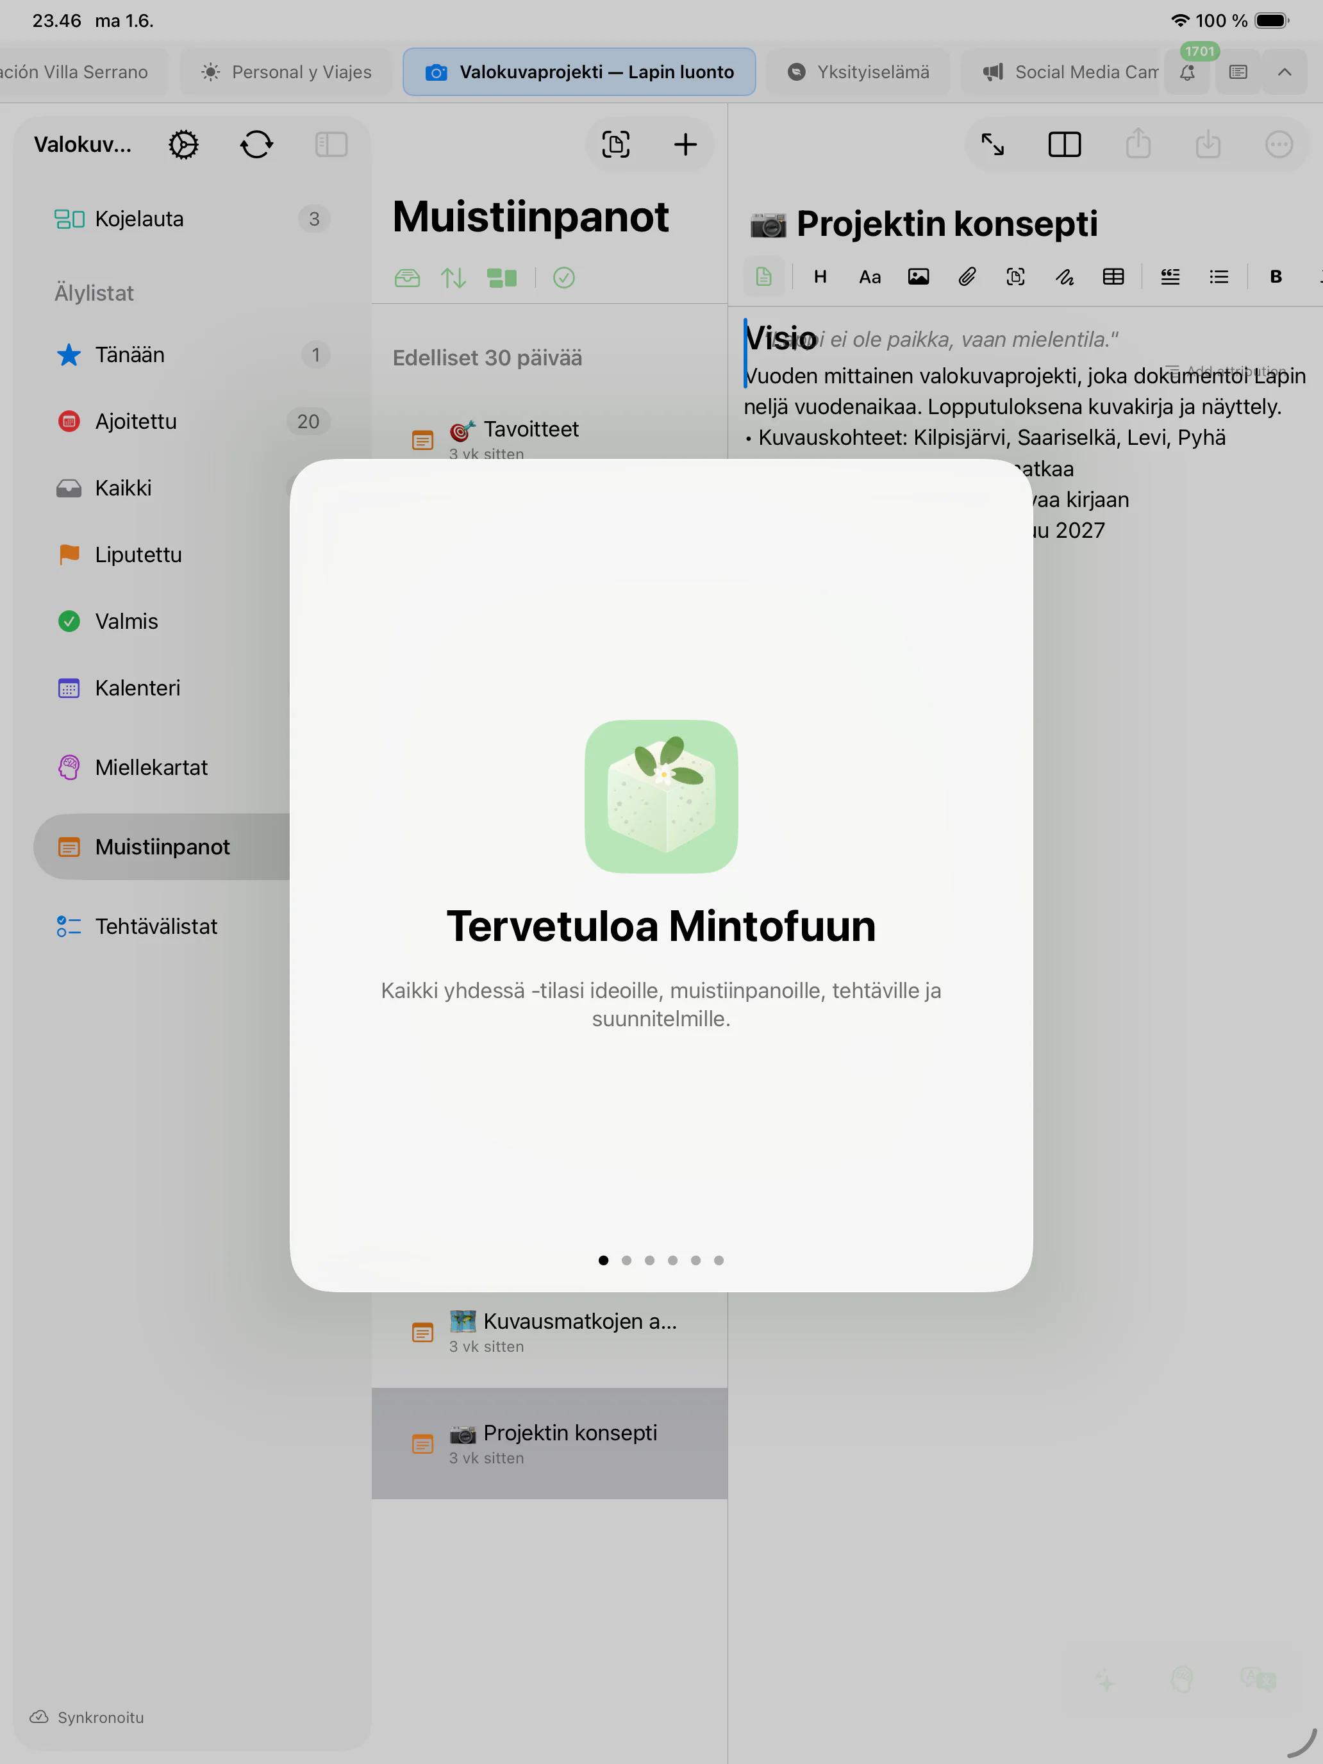This screenshot has height=1764, width=1323.
Task: Tap the translate icon at bottom right
Action: (1258, 1679)
